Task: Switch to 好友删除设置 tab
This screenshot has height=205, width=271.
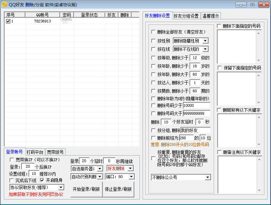Action: click(x=158, y=16)
